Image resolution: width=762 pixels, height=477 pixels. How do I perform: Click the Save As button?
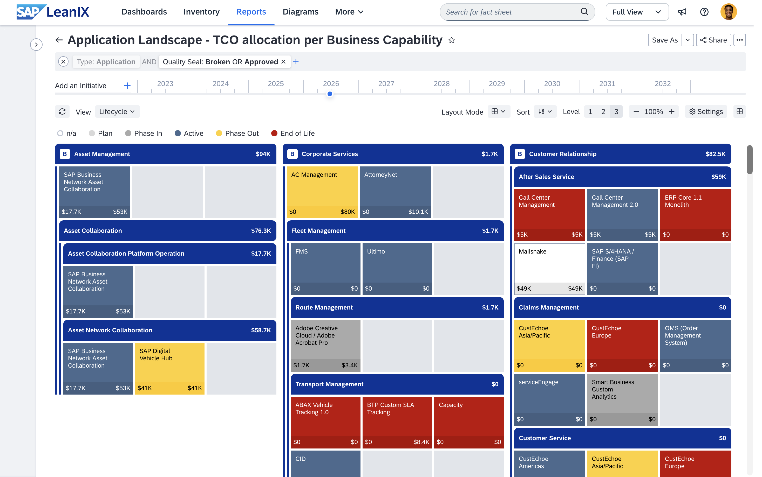pos(665,40)
